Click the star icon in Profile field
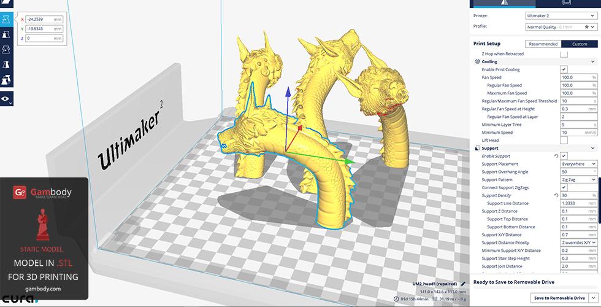The width and height of the screenshot is (601, 307). 586,27
